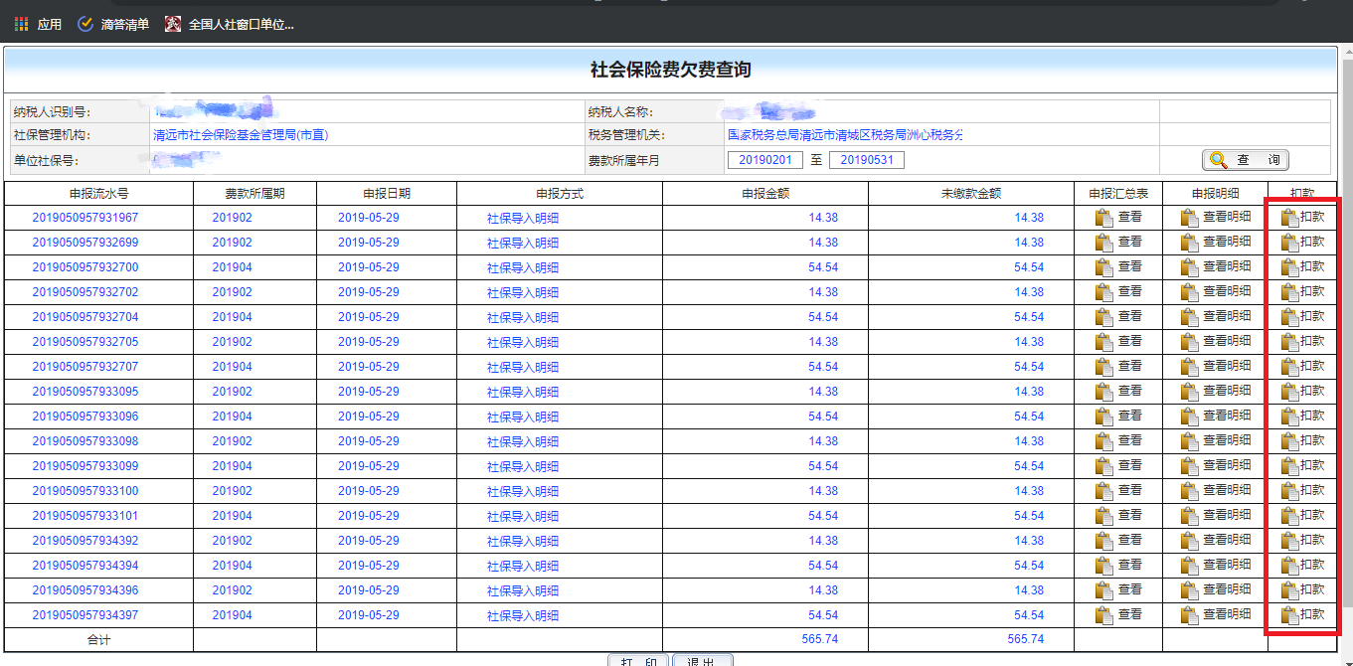This screenshot has height=666, width=1353.
Task: Click the 合计 total row label
Action: (98, 640)
